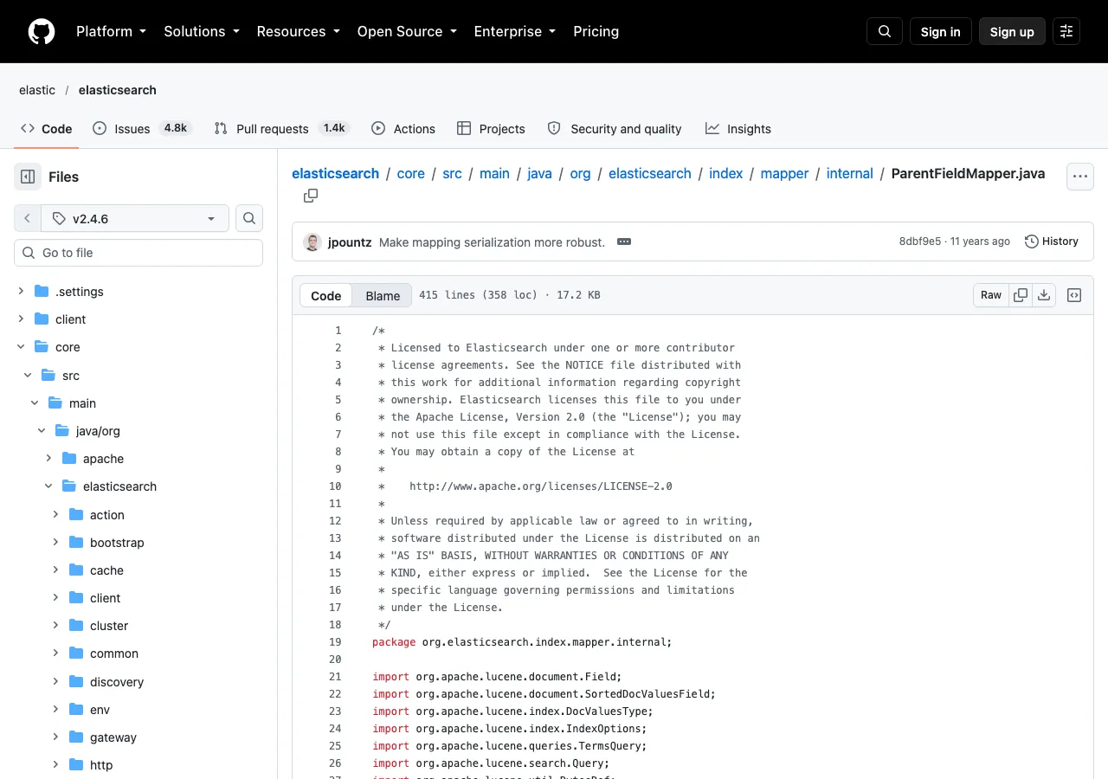Open the Security and quality tab

point(615,128)
